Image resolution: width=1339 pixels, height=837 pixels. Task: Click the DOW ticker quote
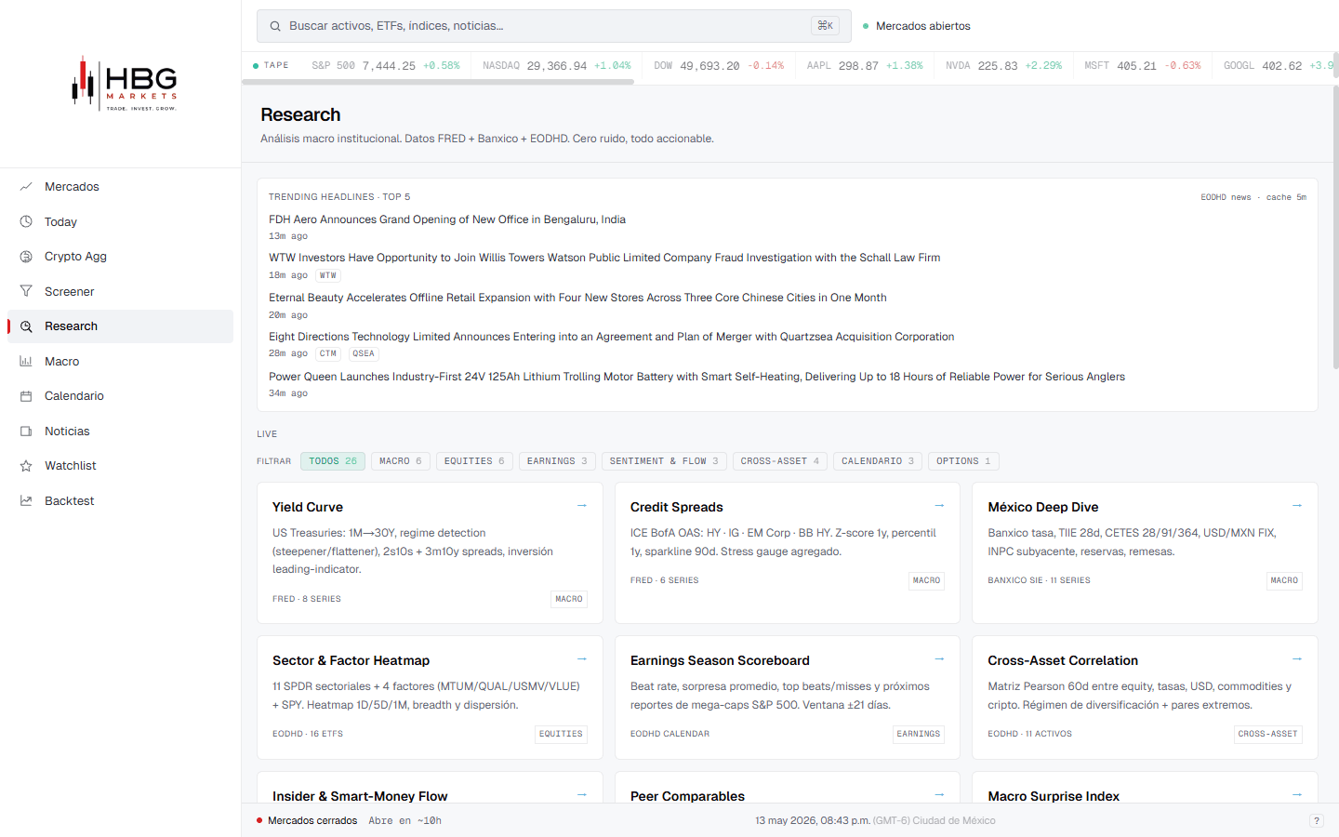click(719, 66)
